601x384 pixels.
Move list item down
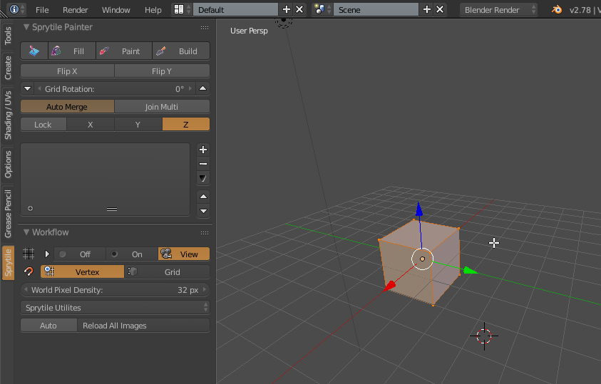(203, 211)
